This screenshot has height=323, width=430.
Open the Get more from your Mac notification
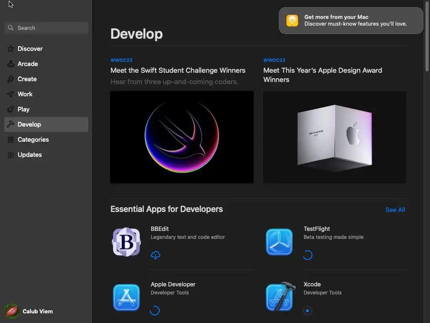pyautogui.click(x=351, y=21)
